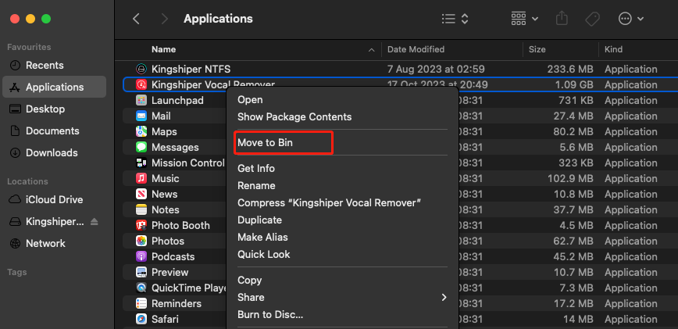Select Applications in the sidebar

click(55, 87)
